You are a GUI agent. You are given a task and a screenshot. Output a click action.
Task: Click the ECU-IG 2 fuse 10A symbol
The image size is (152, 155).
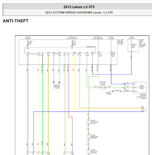72,43
